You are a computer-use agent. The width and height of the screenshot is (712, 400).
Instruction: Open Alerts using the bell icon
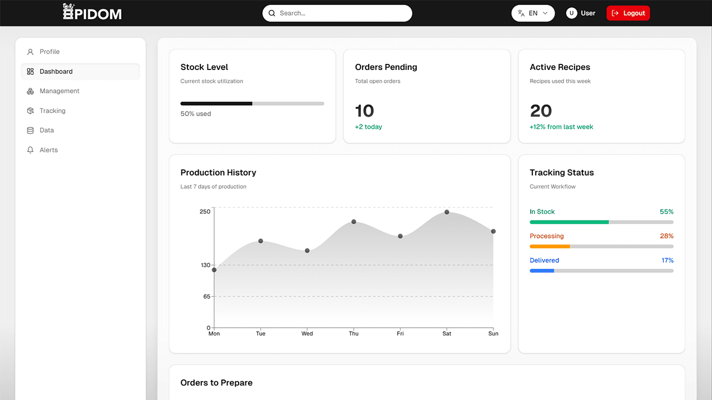(30, 149)
